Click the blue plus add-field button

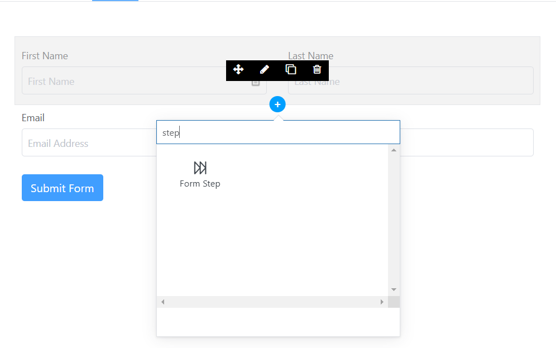click(277, 104)
